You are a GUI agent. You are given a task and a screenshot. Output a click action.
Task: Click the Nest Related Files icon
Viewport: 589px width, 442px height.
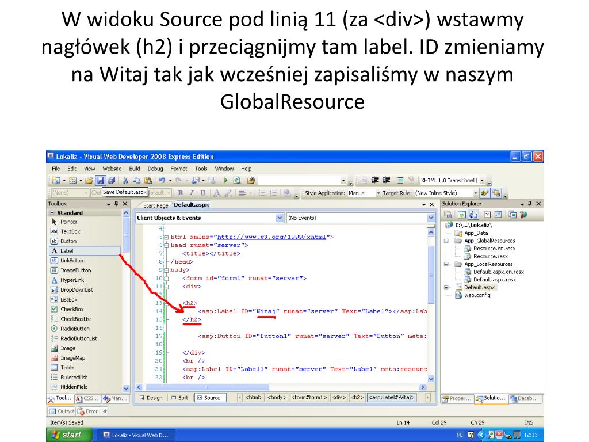tap(473, 215)
